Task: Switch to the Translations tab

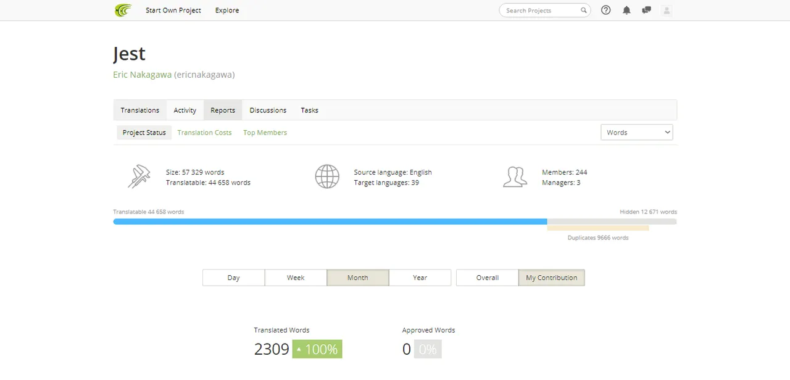Action: [x=140, y=110]
